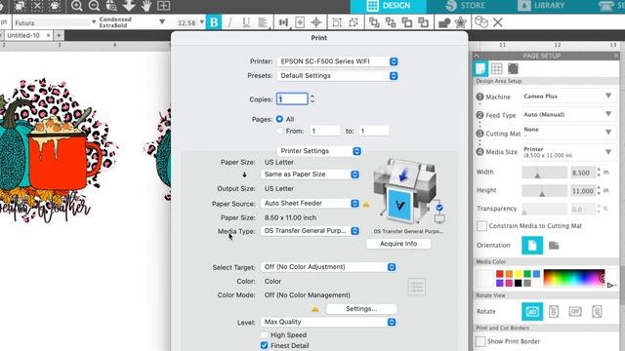Open the Registration Marks icon tab
This screenshot has width=625, height=351.
click(x=513, y=68)
